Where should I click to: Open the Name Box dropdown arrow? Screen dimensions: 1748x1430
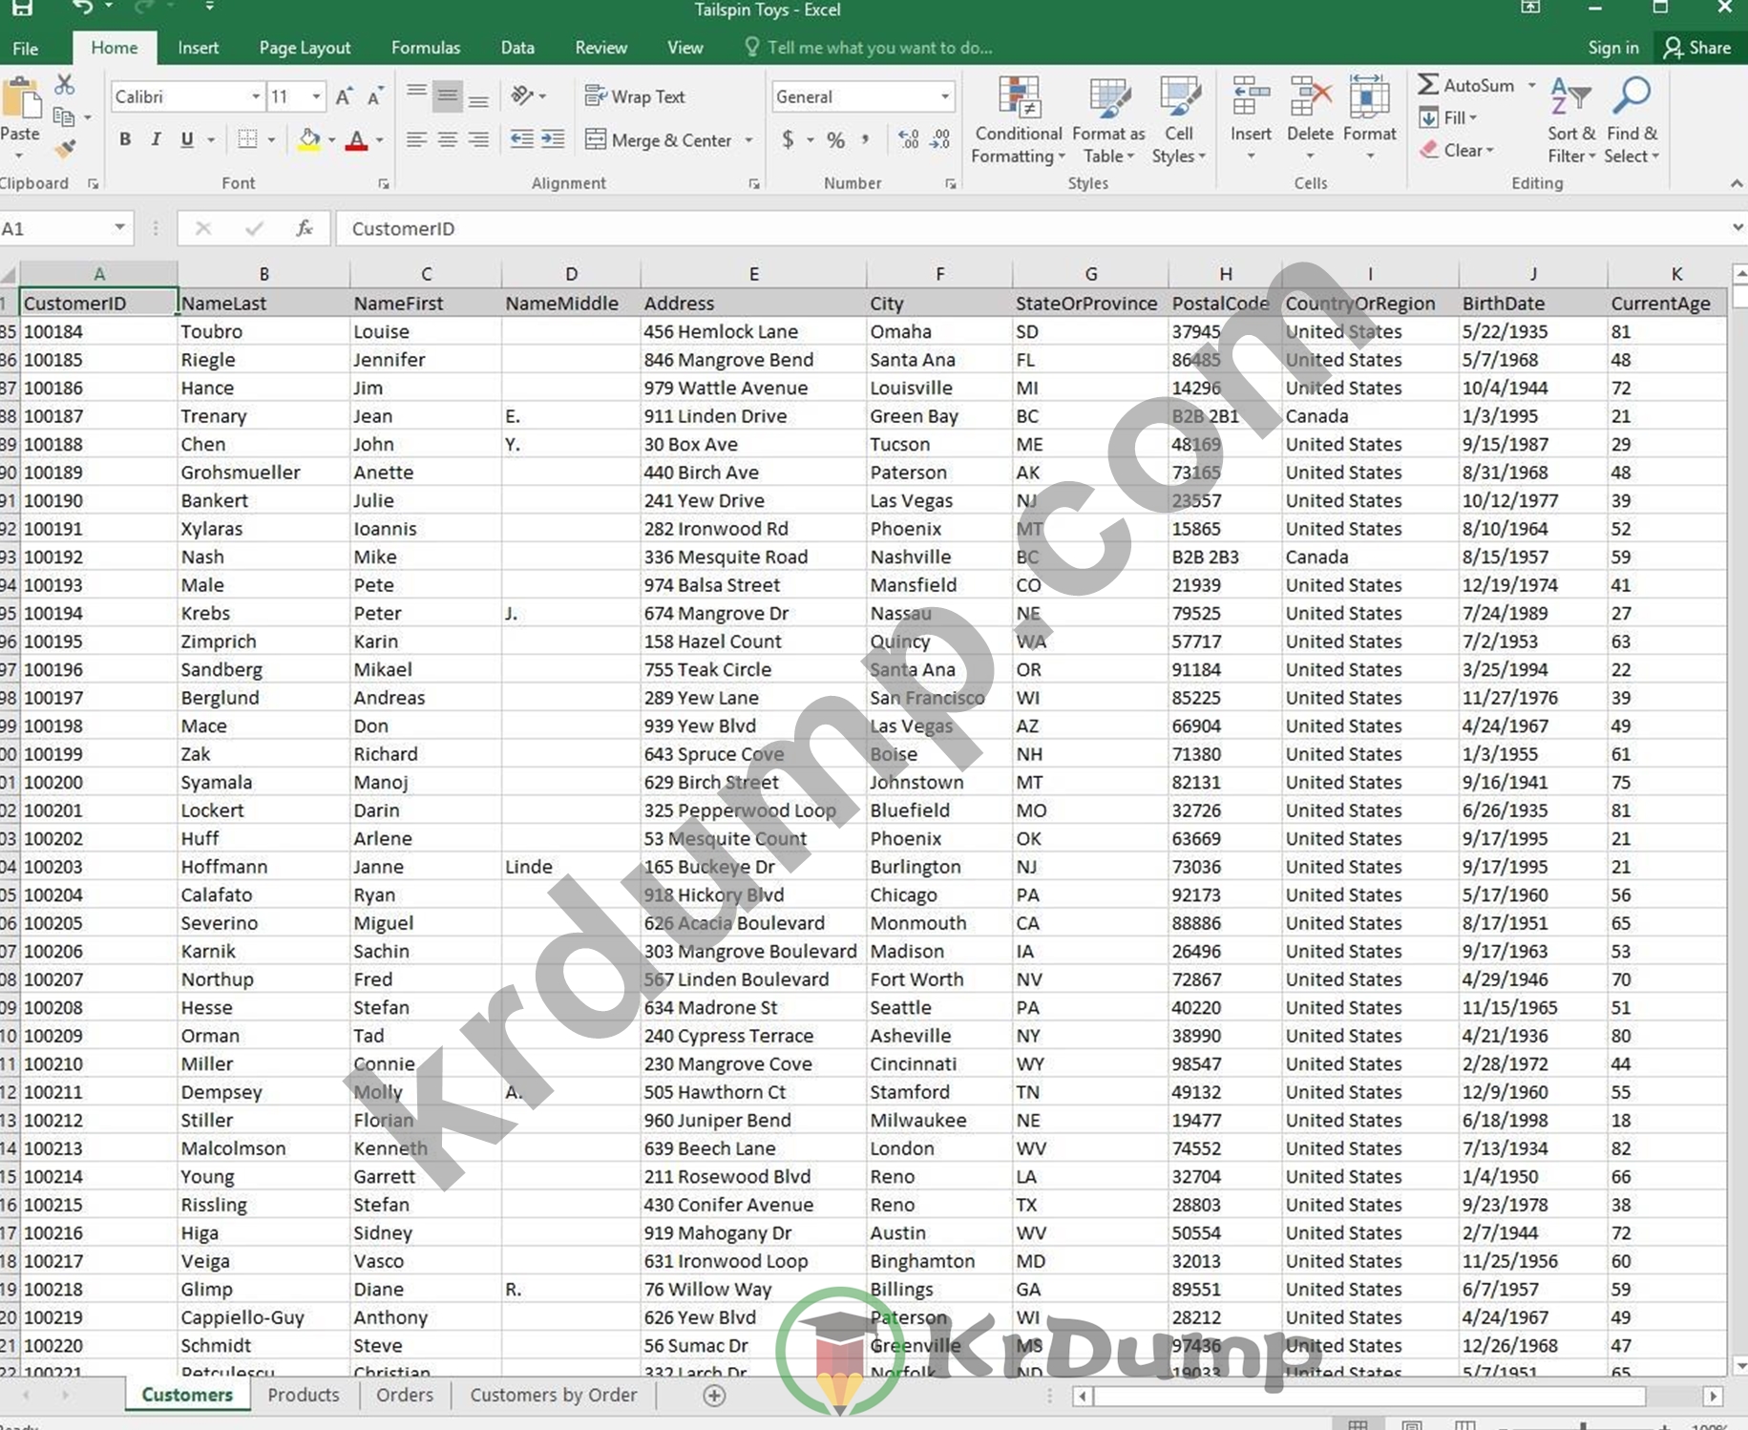[119, 227]
